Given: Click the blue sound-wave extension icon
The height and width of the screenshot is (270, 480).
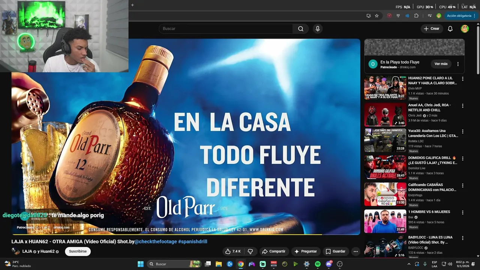Looking at the screenshot, I should point(407,16).
